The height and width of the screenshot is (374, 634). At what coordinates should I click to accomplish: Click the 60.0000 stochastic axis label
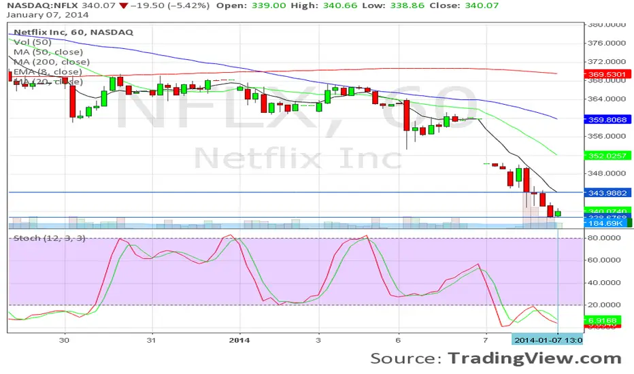[x=604, y=260]
